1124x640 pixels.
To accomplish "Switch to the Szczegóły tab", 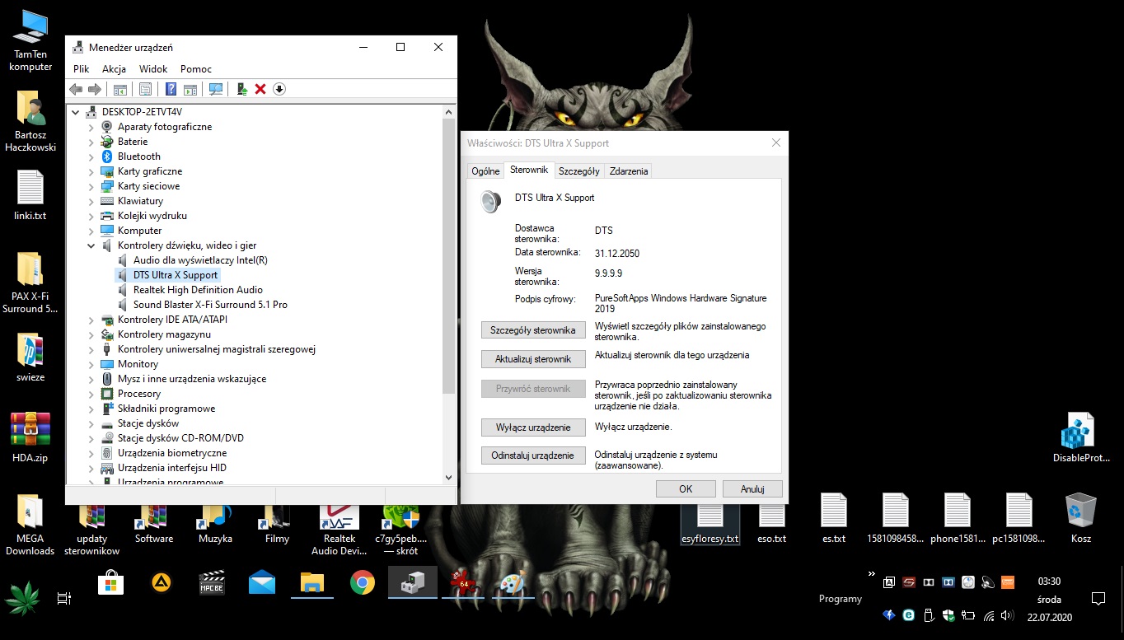I will pos(578,171).
